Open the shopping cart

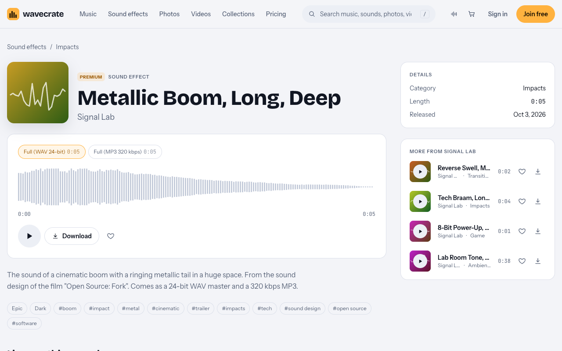[472, 14]
